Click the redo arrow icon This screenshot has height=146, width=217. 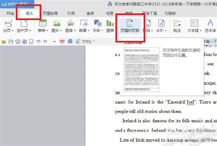45,41
